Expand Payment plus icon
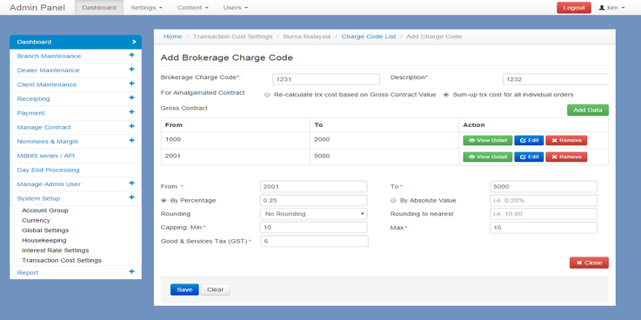 pyautogui.click(x=131, y=112)
